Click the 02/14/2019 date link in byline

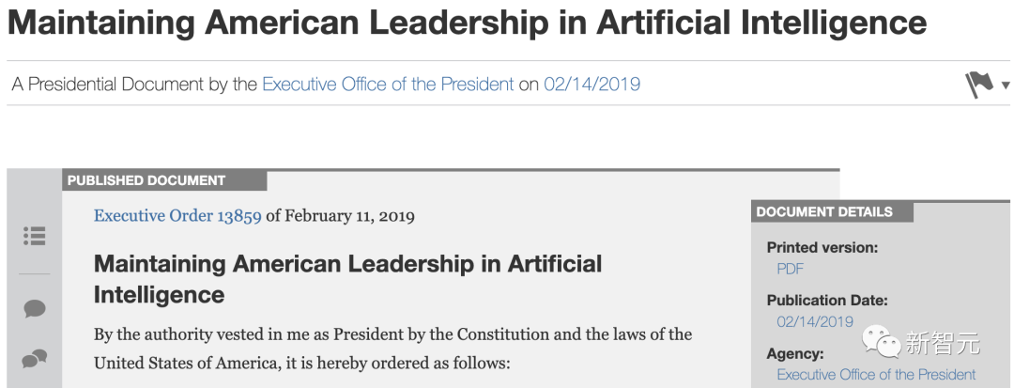[591, 85]
